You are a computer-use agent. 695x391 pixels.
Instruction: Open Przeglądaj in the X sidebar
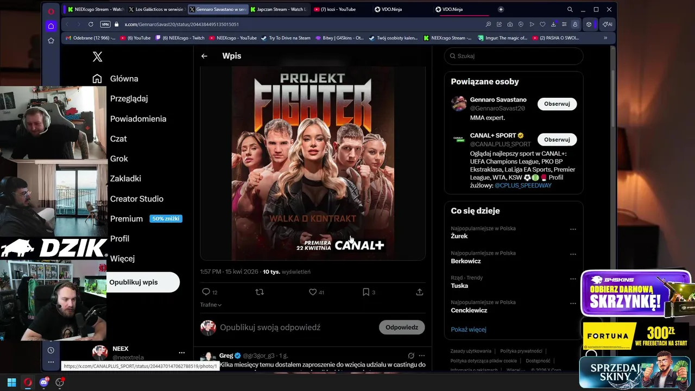pos(129,99)
